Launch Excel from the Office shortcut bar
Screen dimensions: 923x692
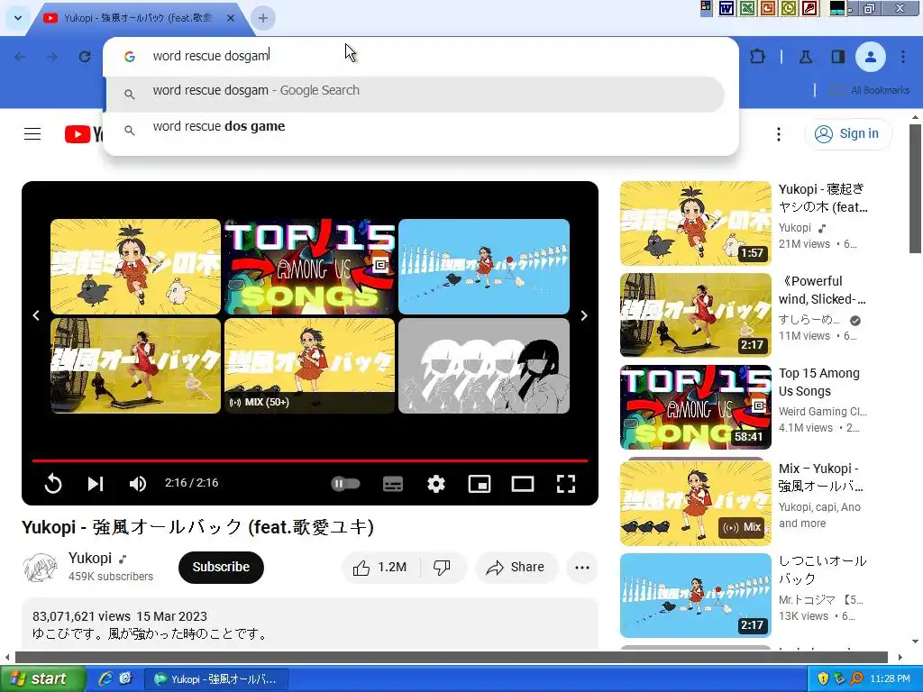coord(747,8)
